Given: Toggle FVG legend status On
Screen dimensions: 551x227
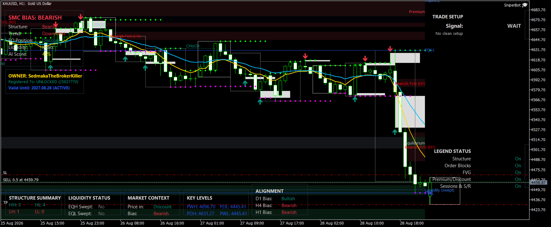Looking at the screenshot, I should click(x=518, y=173).
